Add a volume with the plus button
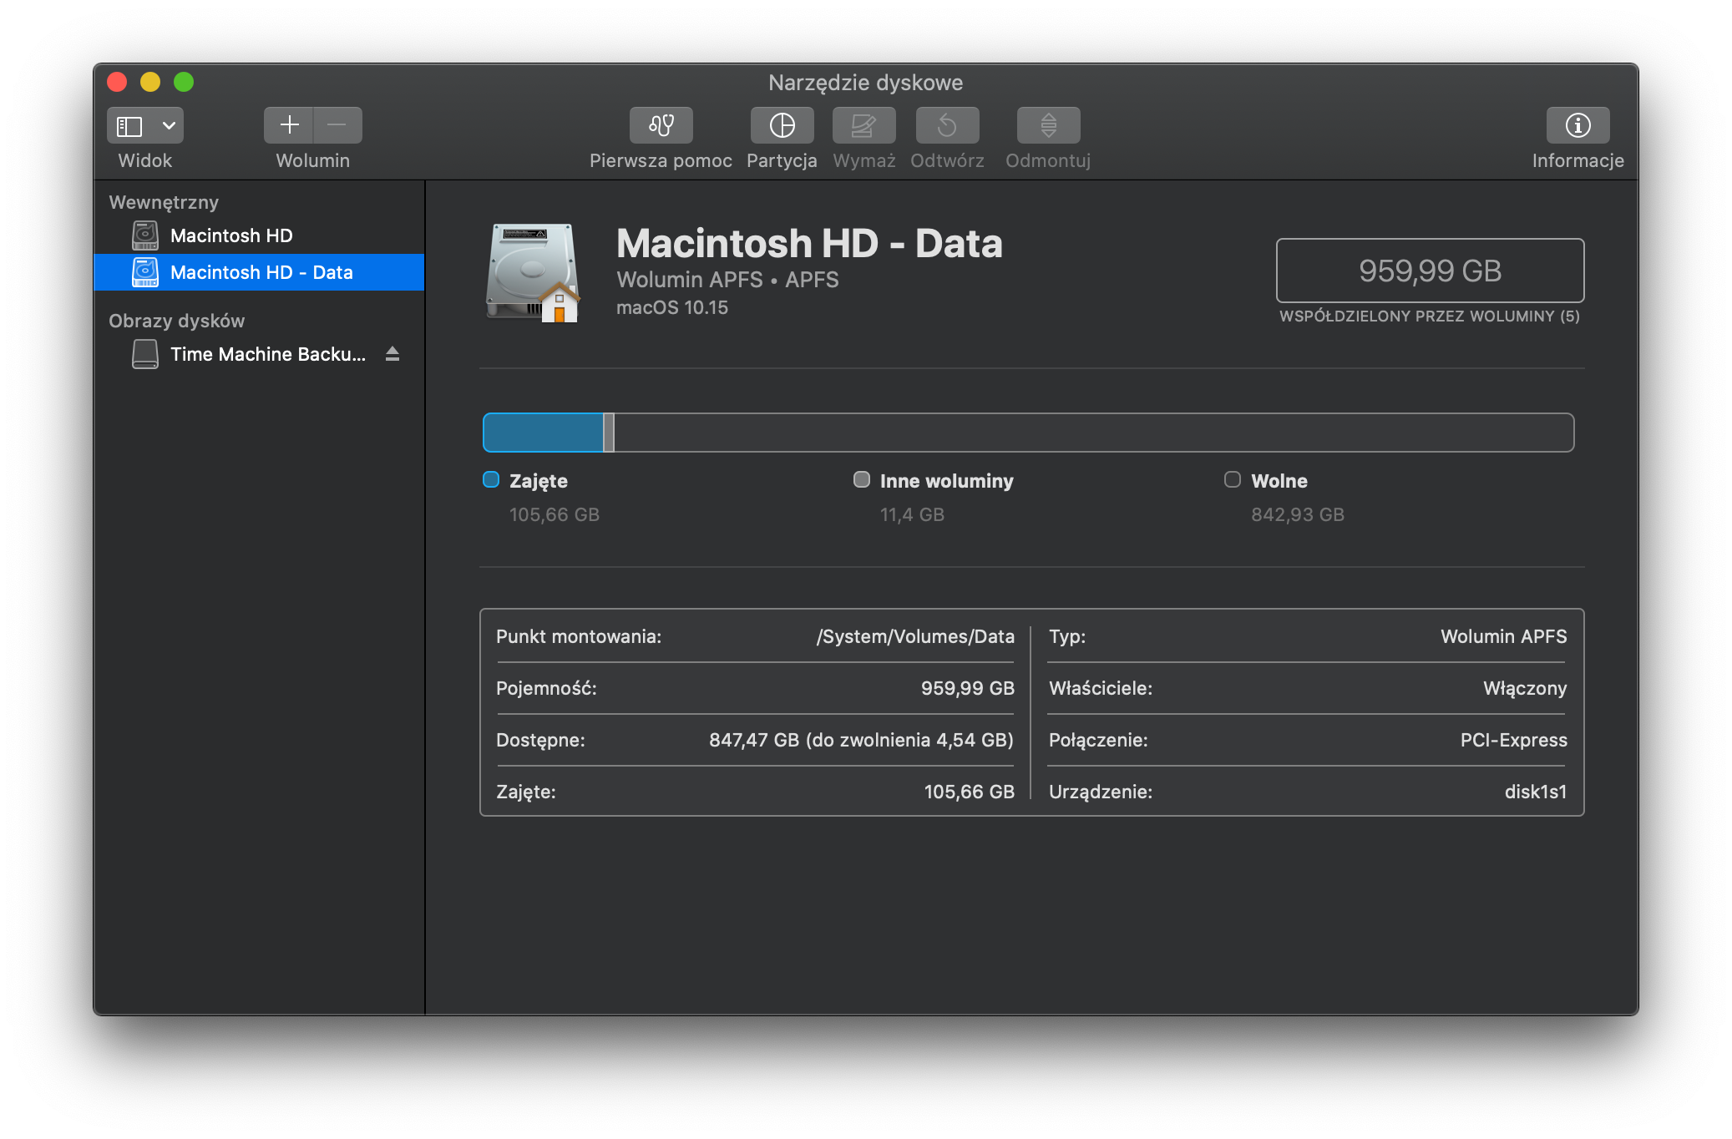Viewport: 1732px width, 1139px height. point(289,125)
